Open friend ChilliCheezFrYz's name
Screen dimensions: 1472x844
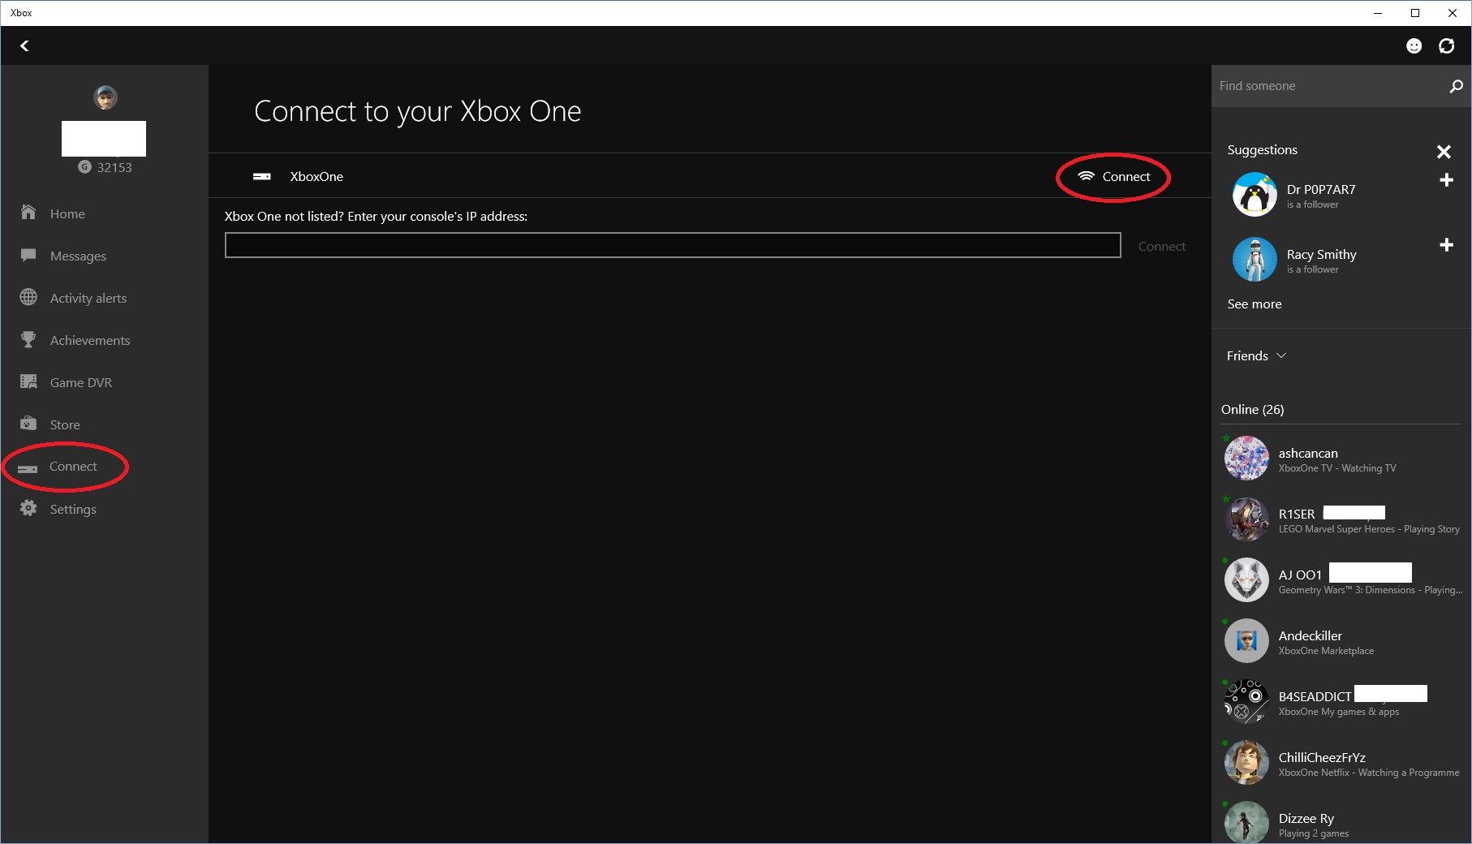pos(1322,757)
